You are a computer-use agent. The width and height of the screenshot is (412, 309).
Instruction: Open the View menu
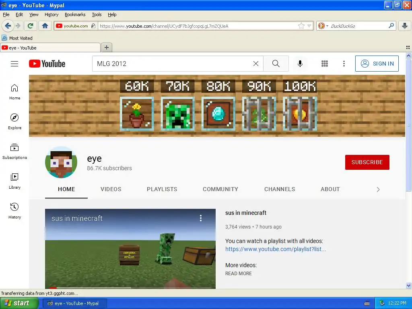click(x=34, y=14)
